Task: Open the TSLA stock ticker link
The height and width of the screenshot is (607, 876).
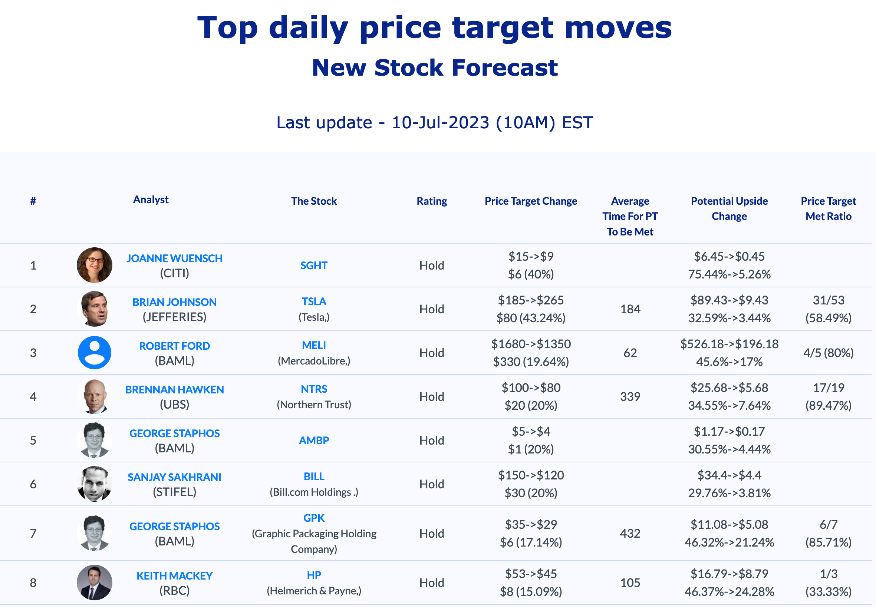Action: [x=314, y=301]
